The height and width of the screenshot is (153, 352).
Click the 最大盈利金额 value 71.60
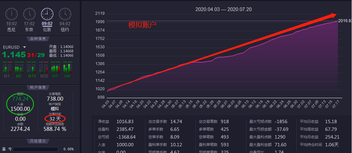click(x=280, y=145)
